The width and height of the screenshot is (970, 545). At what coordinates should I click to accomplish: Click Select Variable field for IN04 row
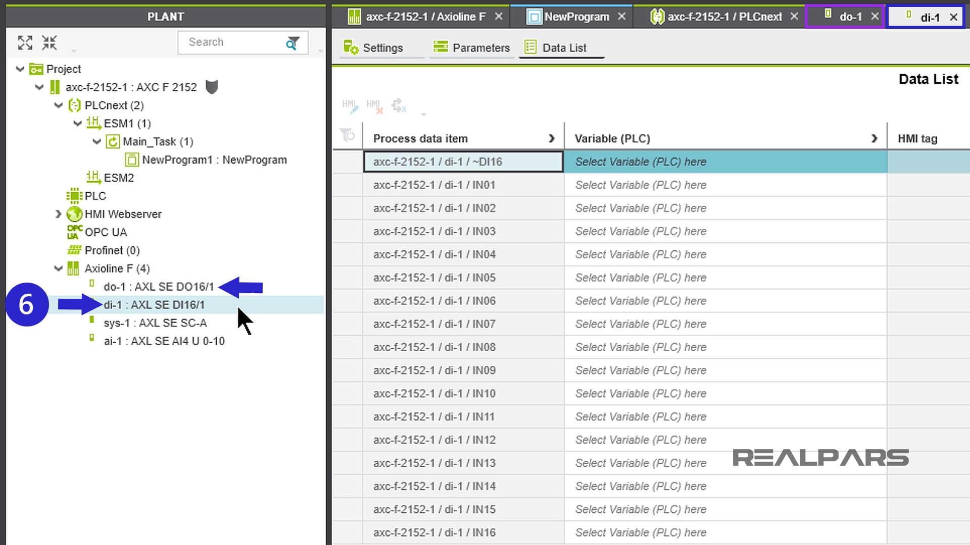(x=725, y=255)
